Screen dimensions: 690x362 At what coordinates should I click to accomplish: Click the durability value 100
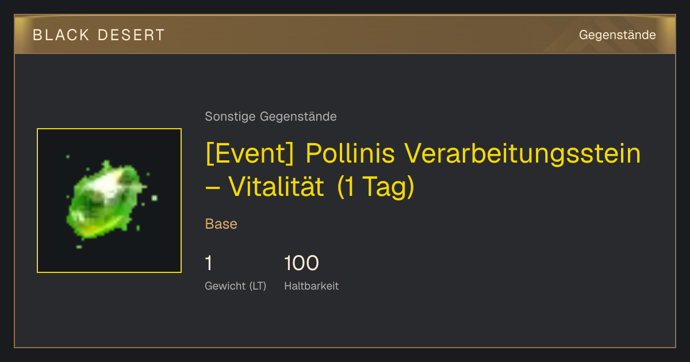(x=301, y=263)
